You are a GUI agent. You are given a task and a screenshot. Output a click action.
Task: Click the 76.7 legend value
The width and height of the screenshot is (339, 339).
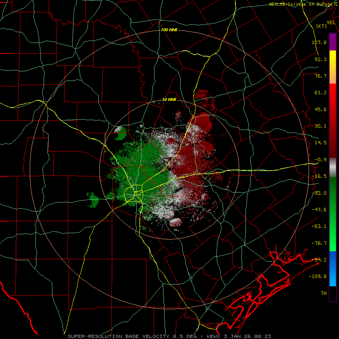[321, 76]
